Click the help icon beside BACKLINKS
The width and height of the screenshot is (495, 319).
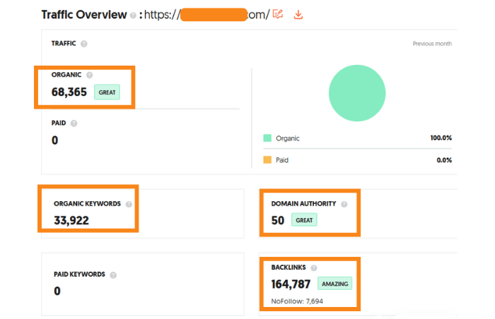click(313, 267)
